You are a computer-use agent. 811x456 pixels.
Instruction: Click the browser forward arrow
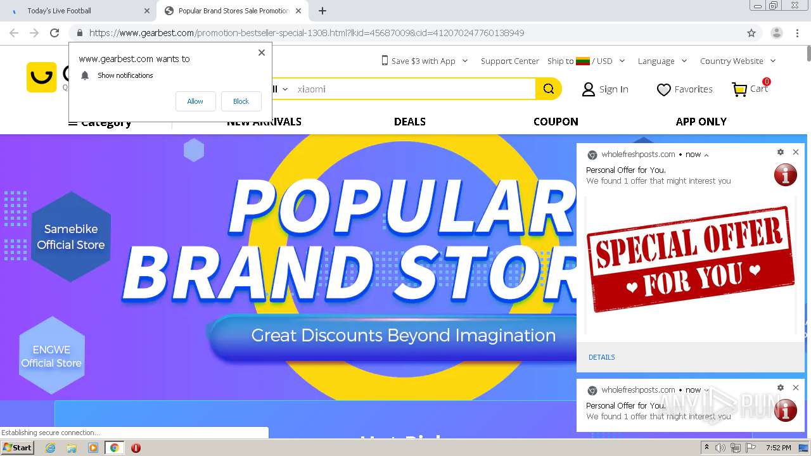[34, 33]
